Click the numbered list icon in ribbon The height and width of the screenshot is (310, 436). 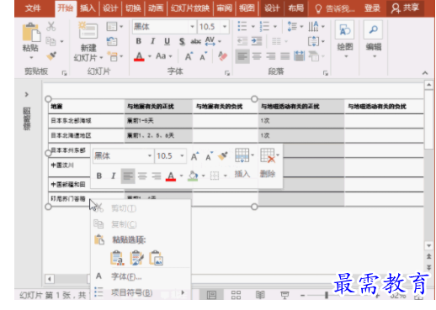(264, 26)
